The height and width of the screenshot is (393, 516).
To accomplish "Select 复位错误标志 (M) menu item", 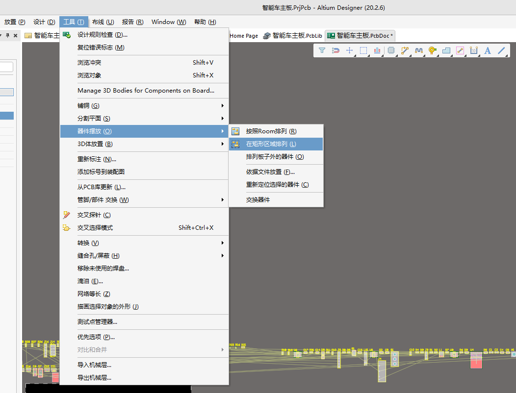I will [x=144, y=48].
